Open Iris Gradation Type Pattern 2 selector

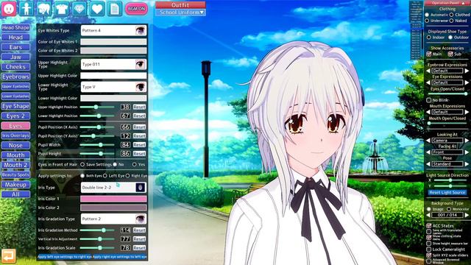[x=113, y=219]
